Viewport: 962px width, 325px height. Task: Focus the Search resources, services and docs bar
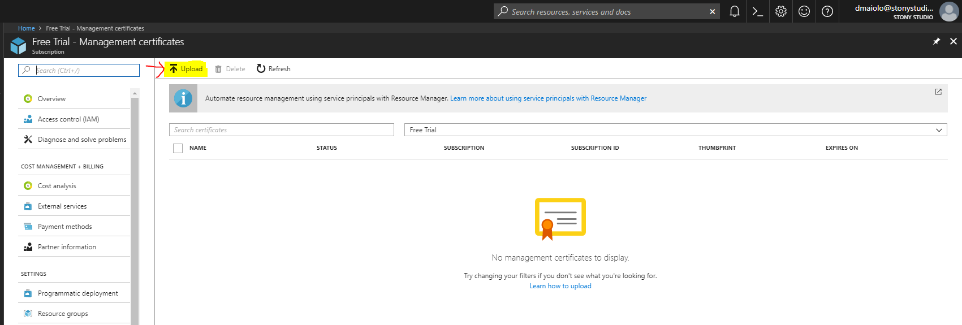click(606, 11)
